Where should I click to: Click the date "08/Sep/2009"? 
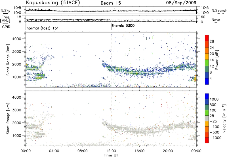(x=181, y=3)
